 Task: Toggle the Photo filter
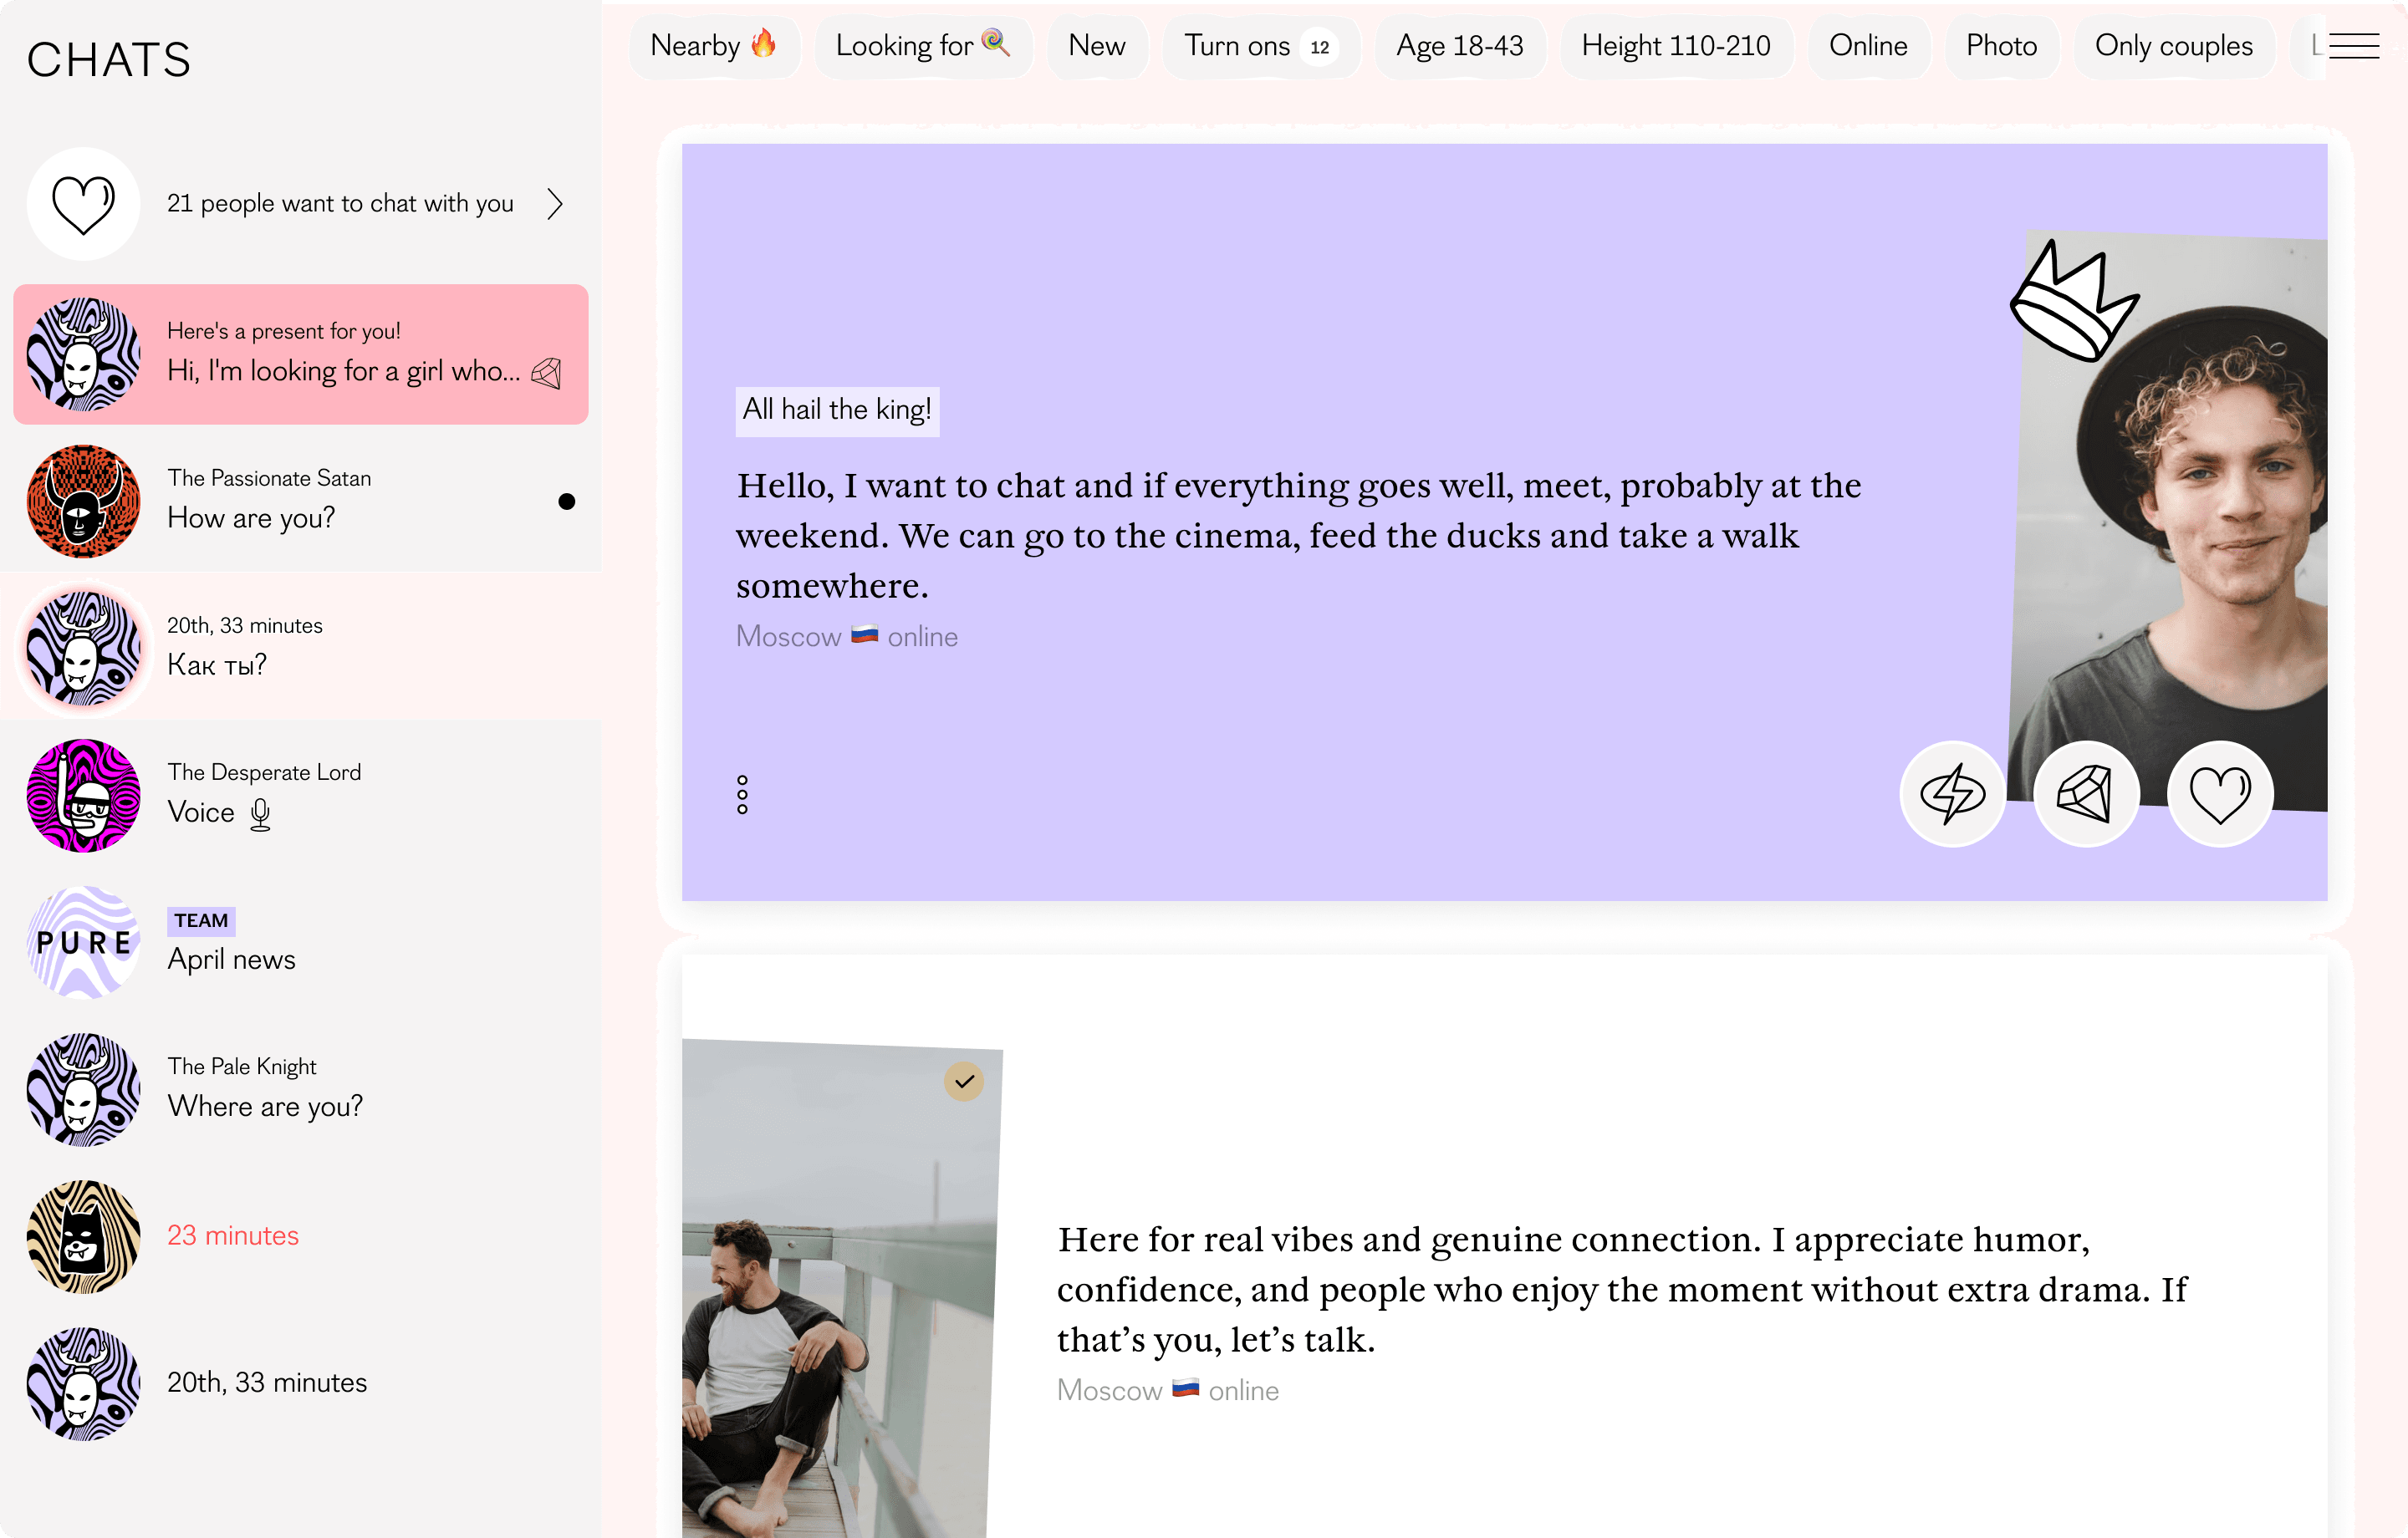pyautogui.click(x=2001, y=46)
